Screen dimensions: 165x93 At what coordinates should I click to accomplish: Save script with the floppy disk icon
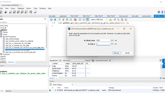[x=55, y=20]
